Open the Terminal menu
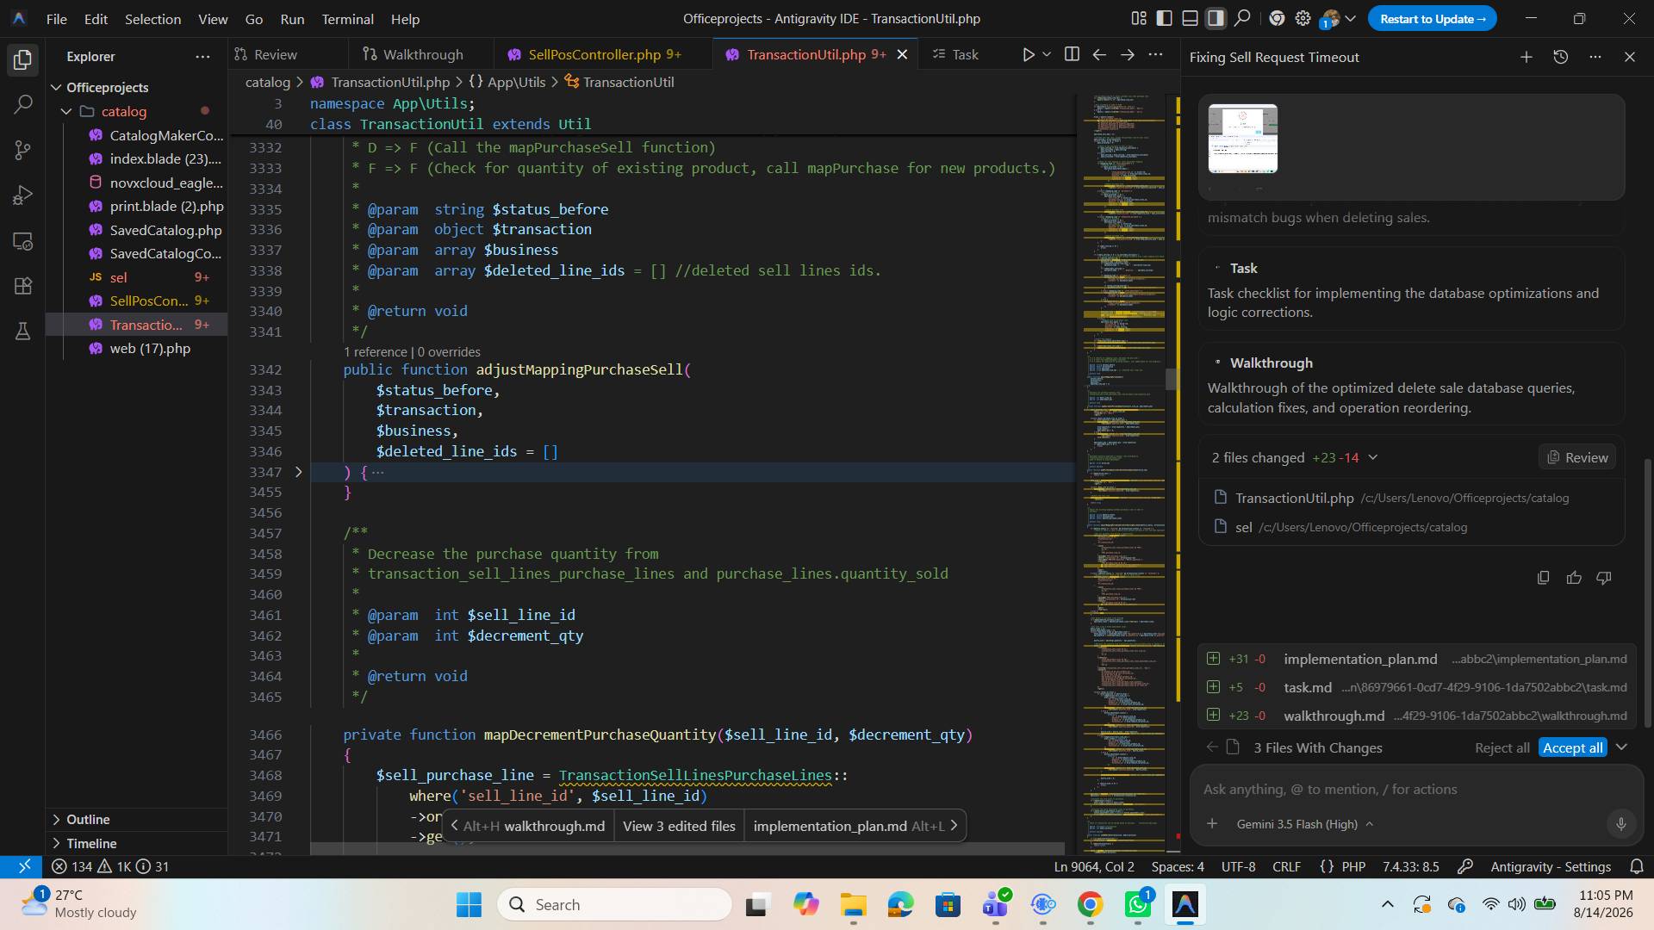The width and height of the screenshot is (1654, 930). coord(347,18)
